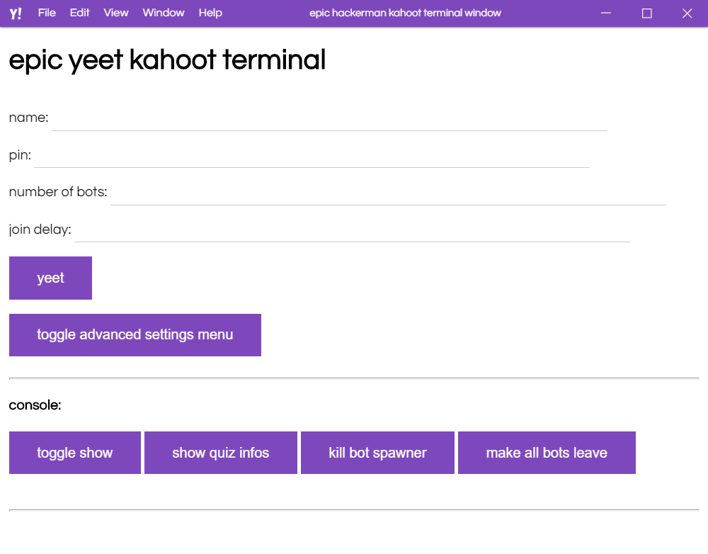Focus the pin input field
Screen dimensions: 708x554
312,155
